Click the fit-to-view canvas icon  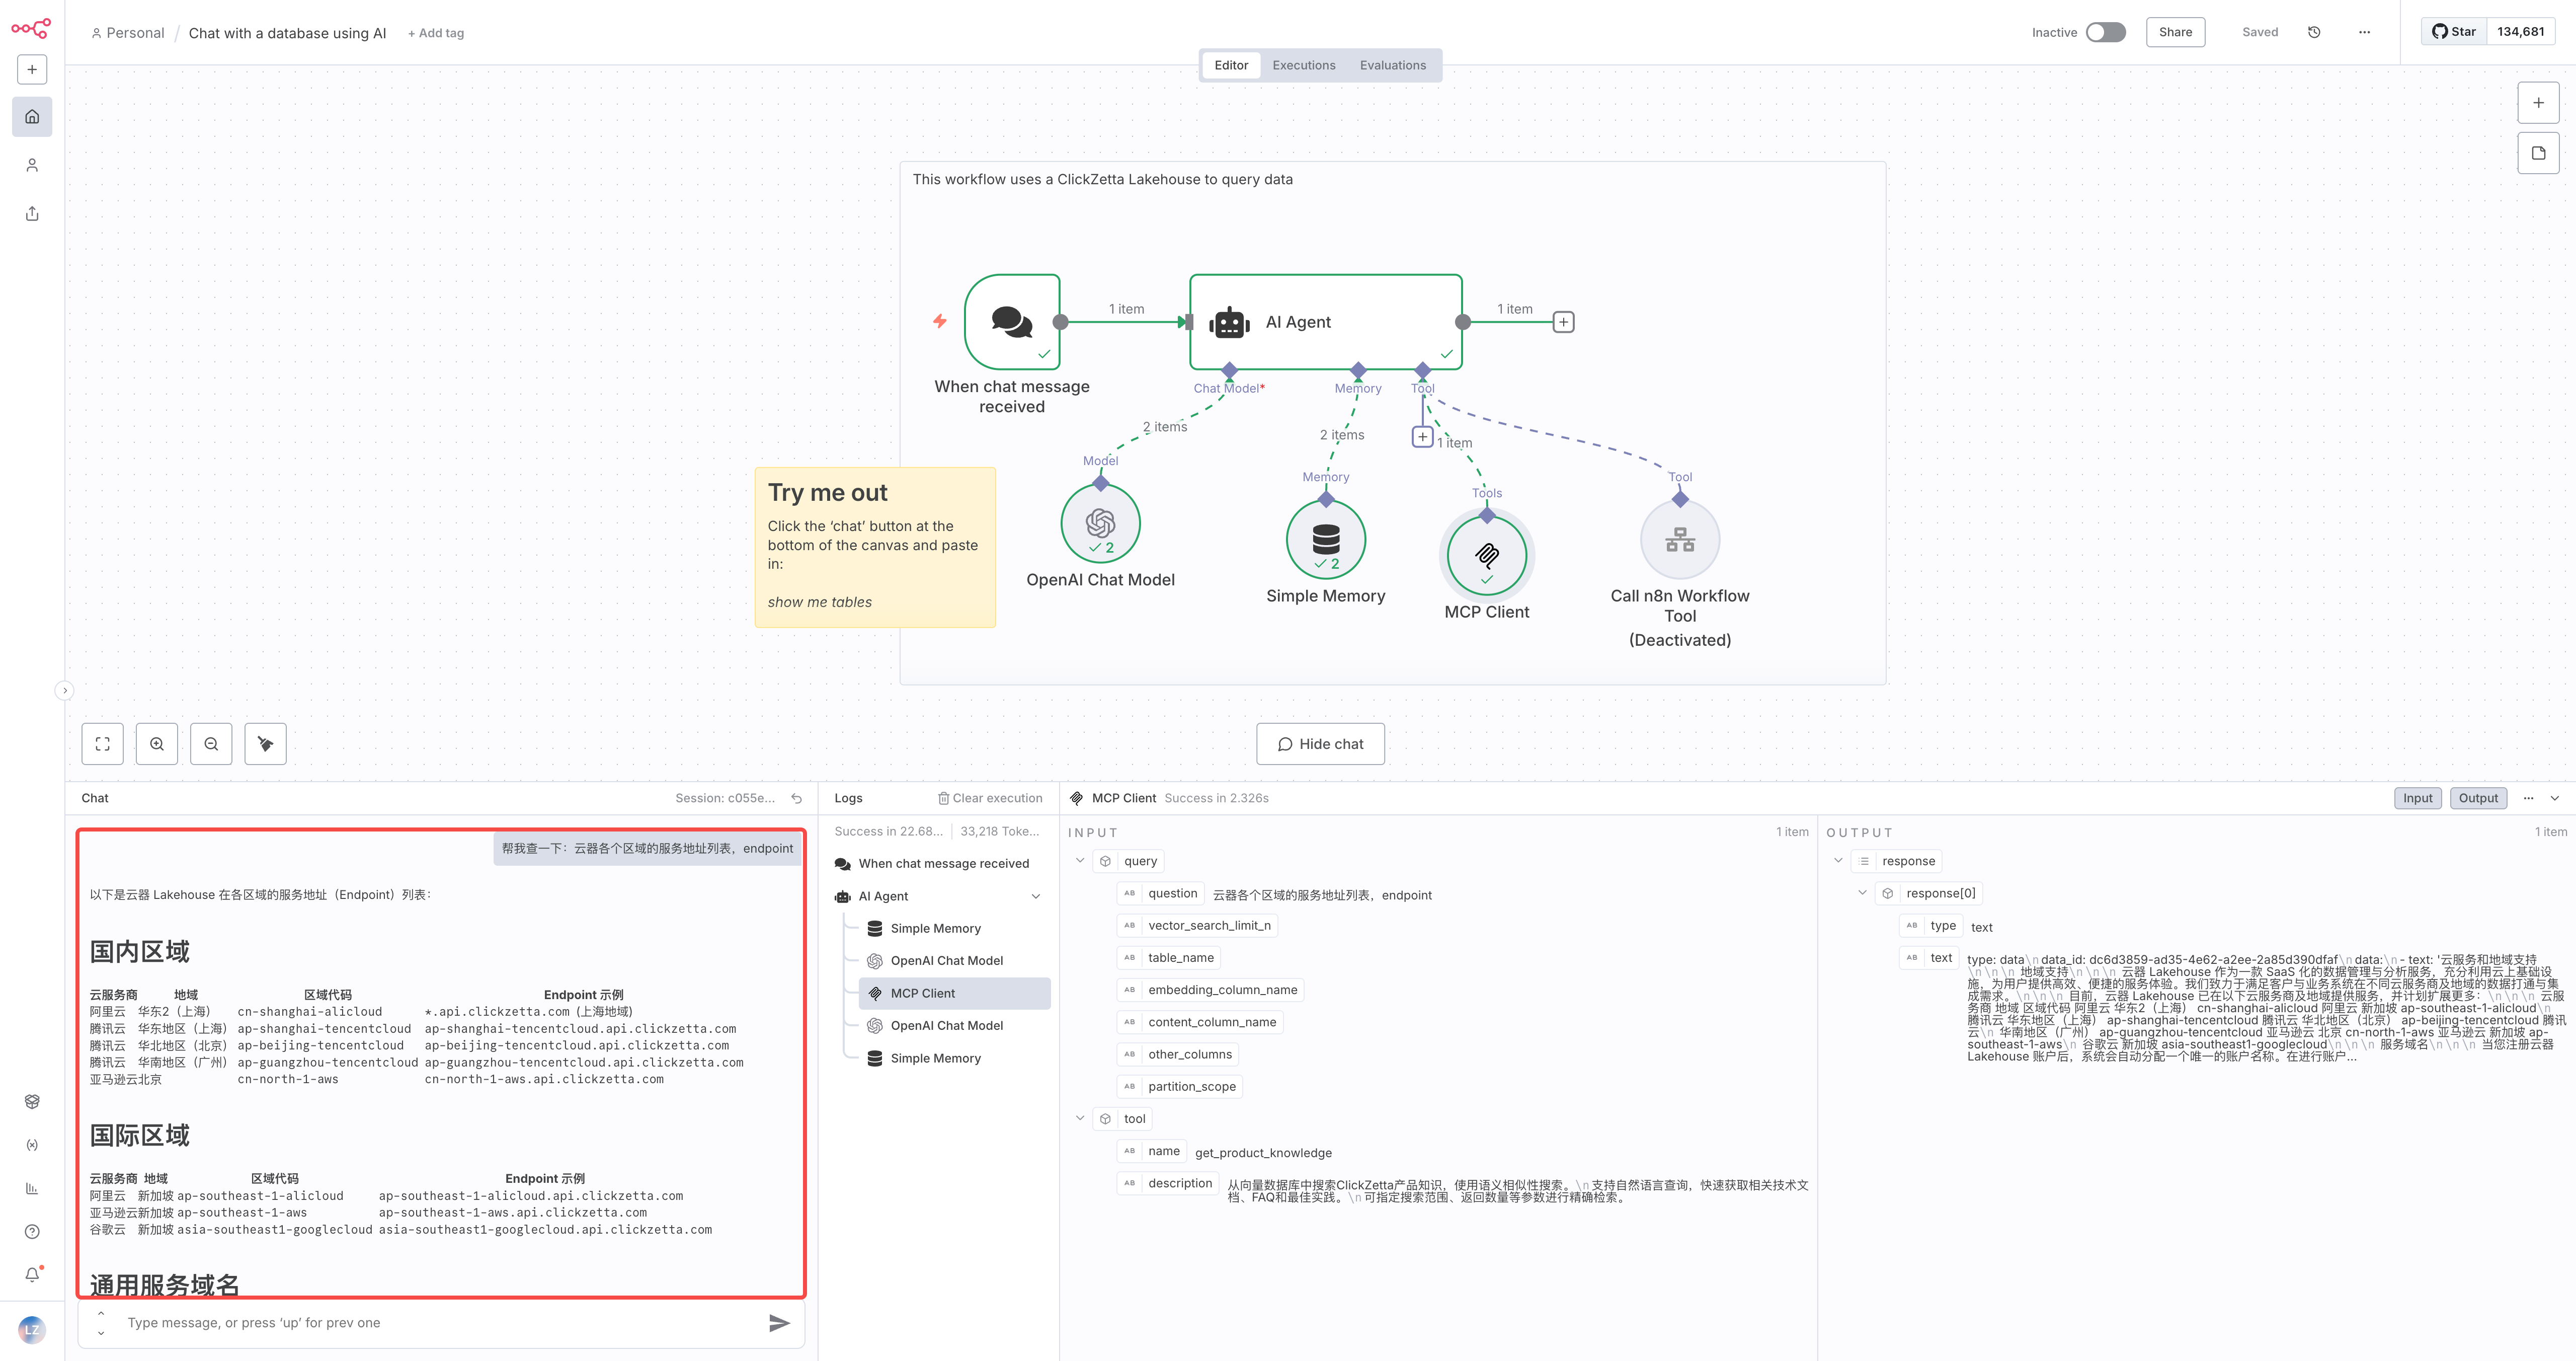(x=102, y=743)
